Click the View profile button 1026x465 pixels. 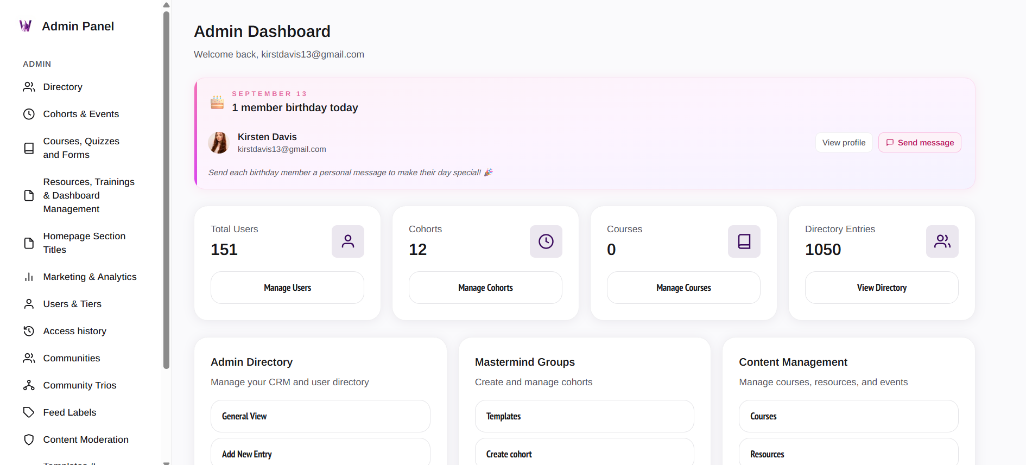tap(844, 143)
